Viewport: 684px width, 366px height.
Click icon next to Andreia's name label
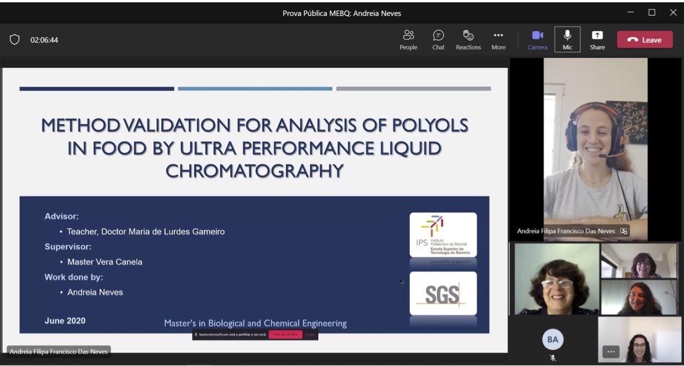(x=624, y=231)
